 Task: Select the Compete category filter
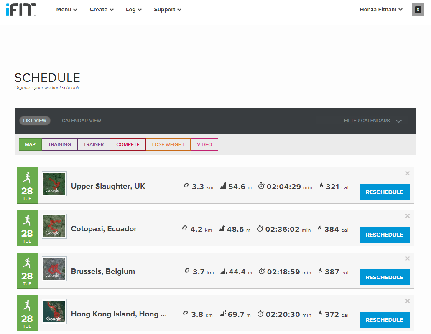click(128, 144)
